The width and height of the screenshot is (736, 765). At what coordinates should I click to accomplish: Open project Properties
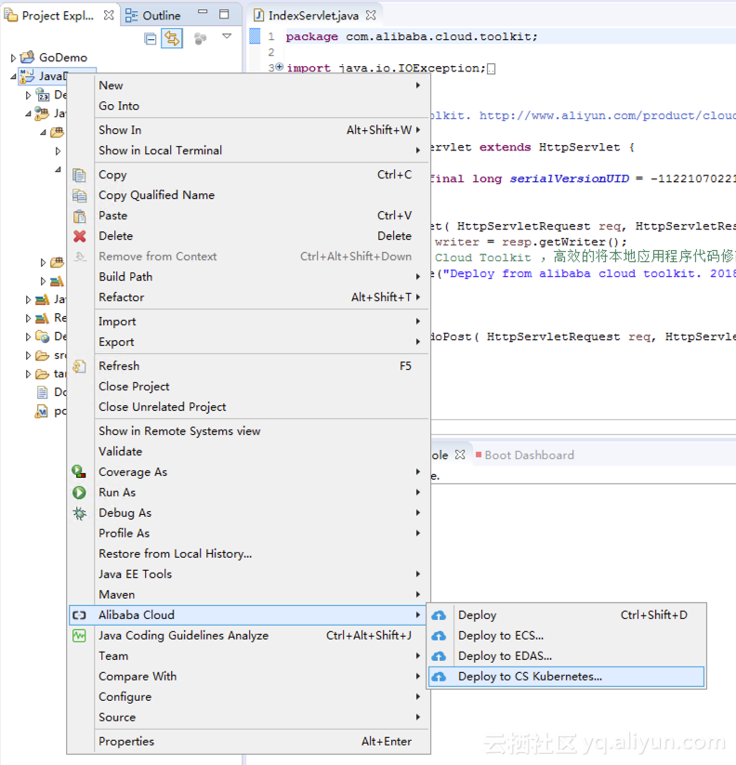tap(262, 742)
